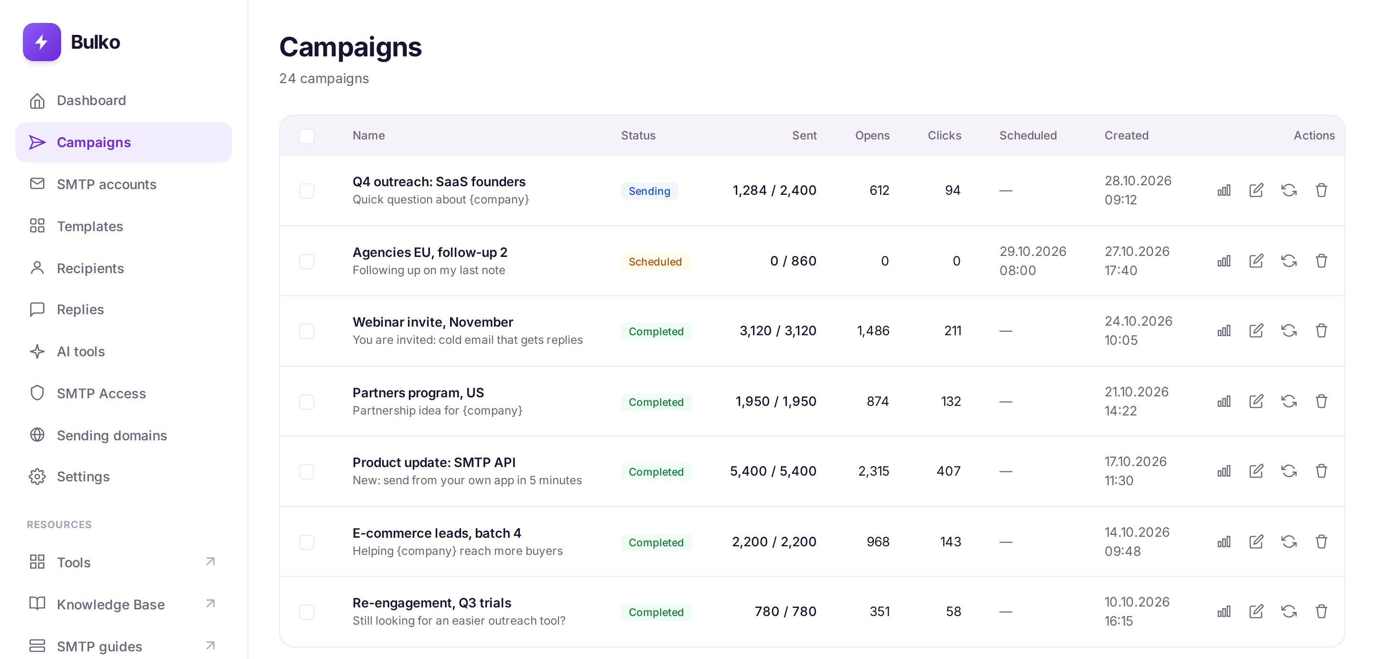The image size is (1376, 659).
Task: Go to Dashboard in the sidebar
Action: coord(123,100)
